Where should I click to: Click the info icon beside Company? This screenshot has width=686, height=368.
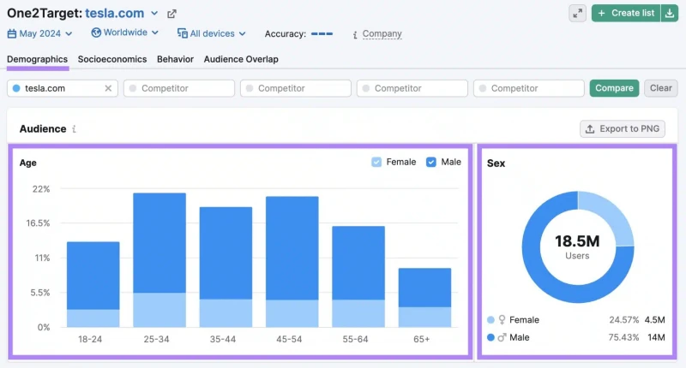(355, 34)
